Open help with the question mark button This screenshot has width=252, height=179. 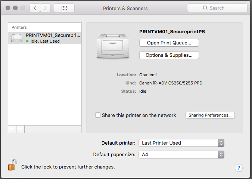click(x=239, y=168)
